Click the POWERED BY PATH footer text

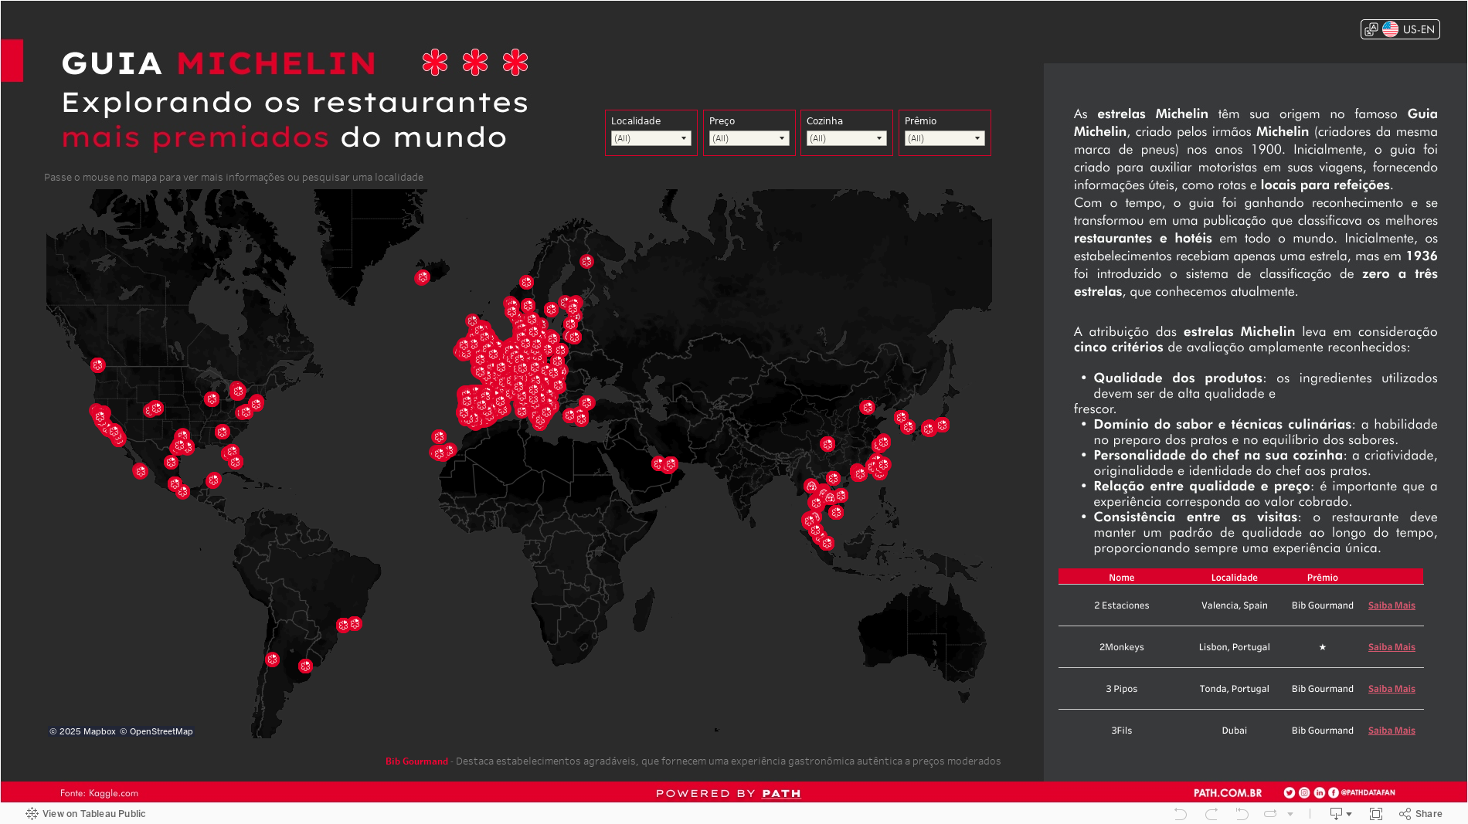point(728,793)
